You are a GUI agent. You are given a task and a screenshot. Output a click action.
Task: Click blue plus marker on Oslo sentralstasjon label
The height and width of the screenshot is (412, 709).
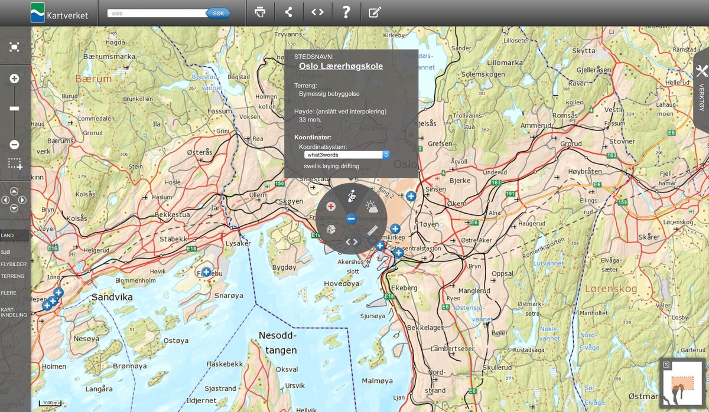point(399,253)
